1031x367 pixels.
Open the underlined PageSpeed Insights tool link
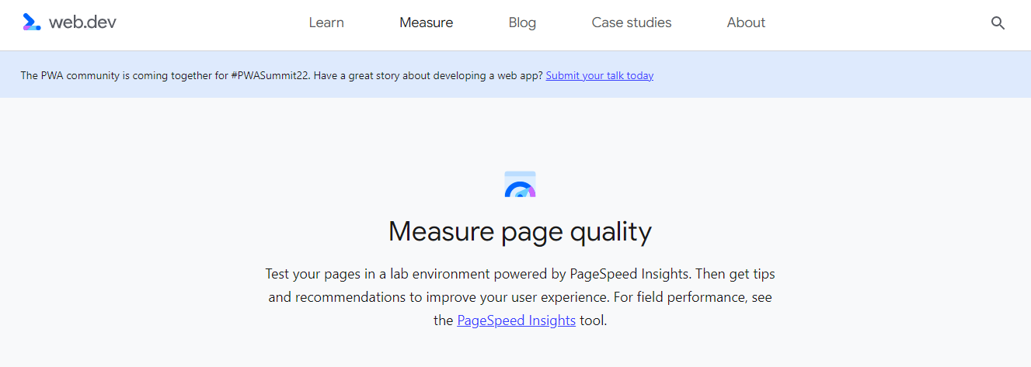517,320
